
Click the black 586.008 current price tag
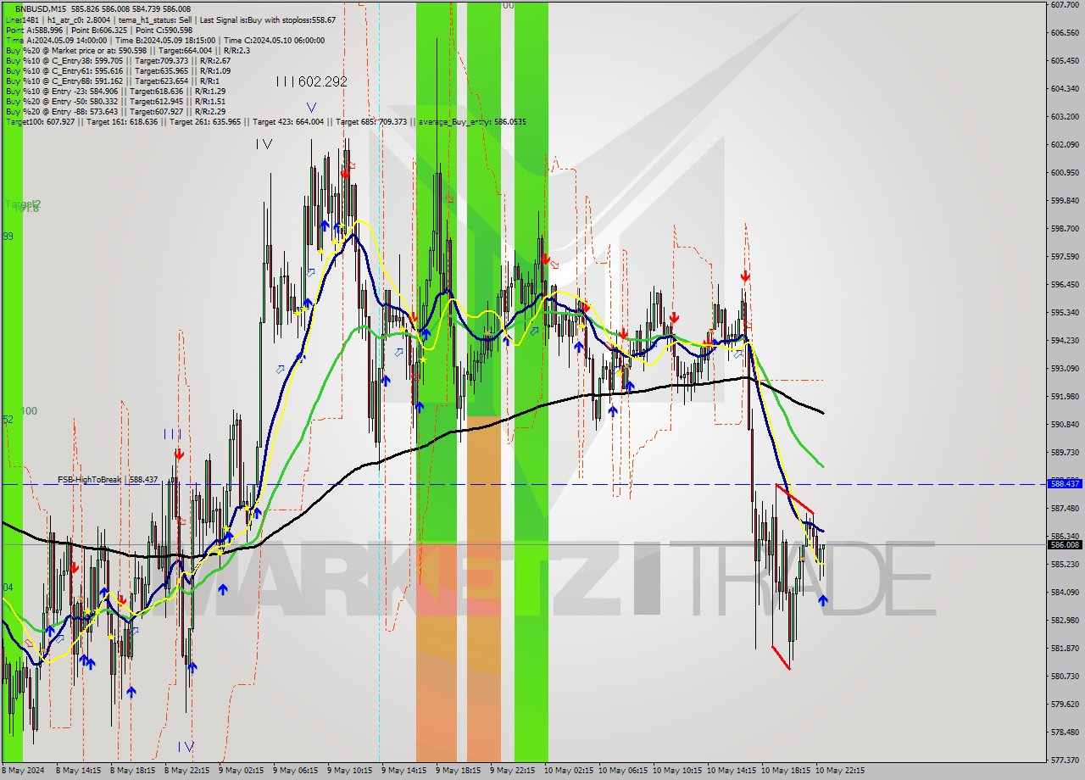[x=1065, y=544]
